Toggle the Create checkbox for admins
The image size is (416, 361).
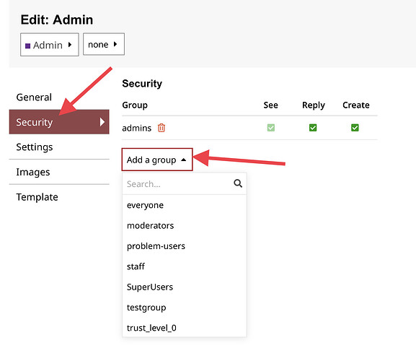[355, 128]
